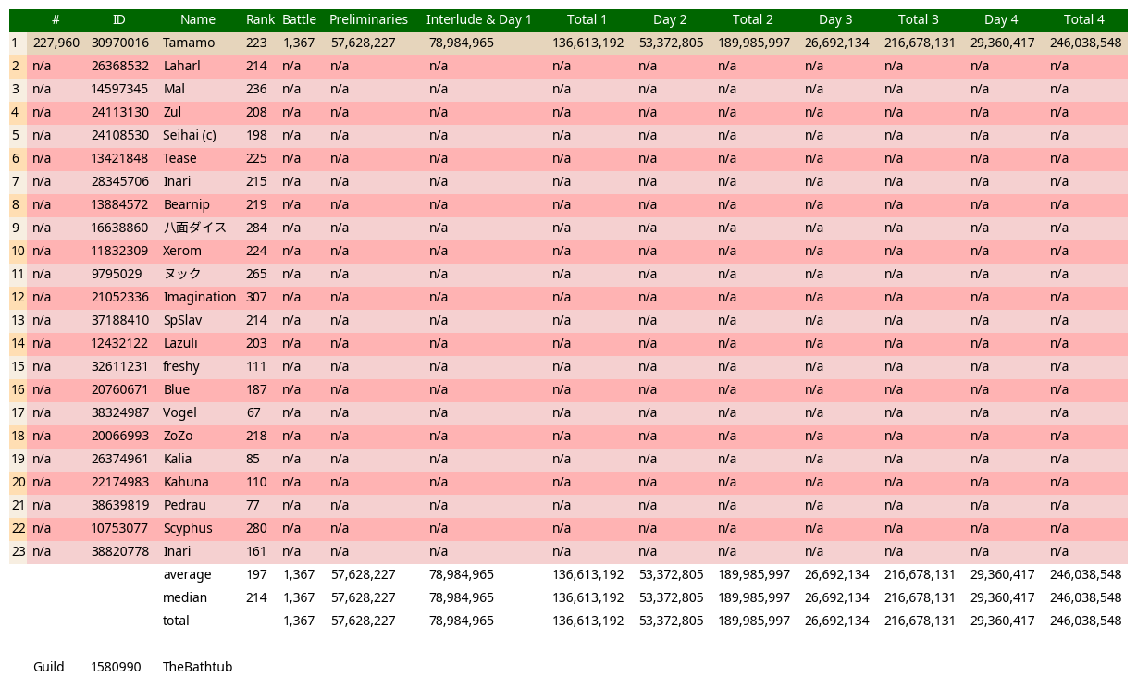Click the Day 3 column header
Viewport: 1137px width, 689px height.
pos(835,19)
